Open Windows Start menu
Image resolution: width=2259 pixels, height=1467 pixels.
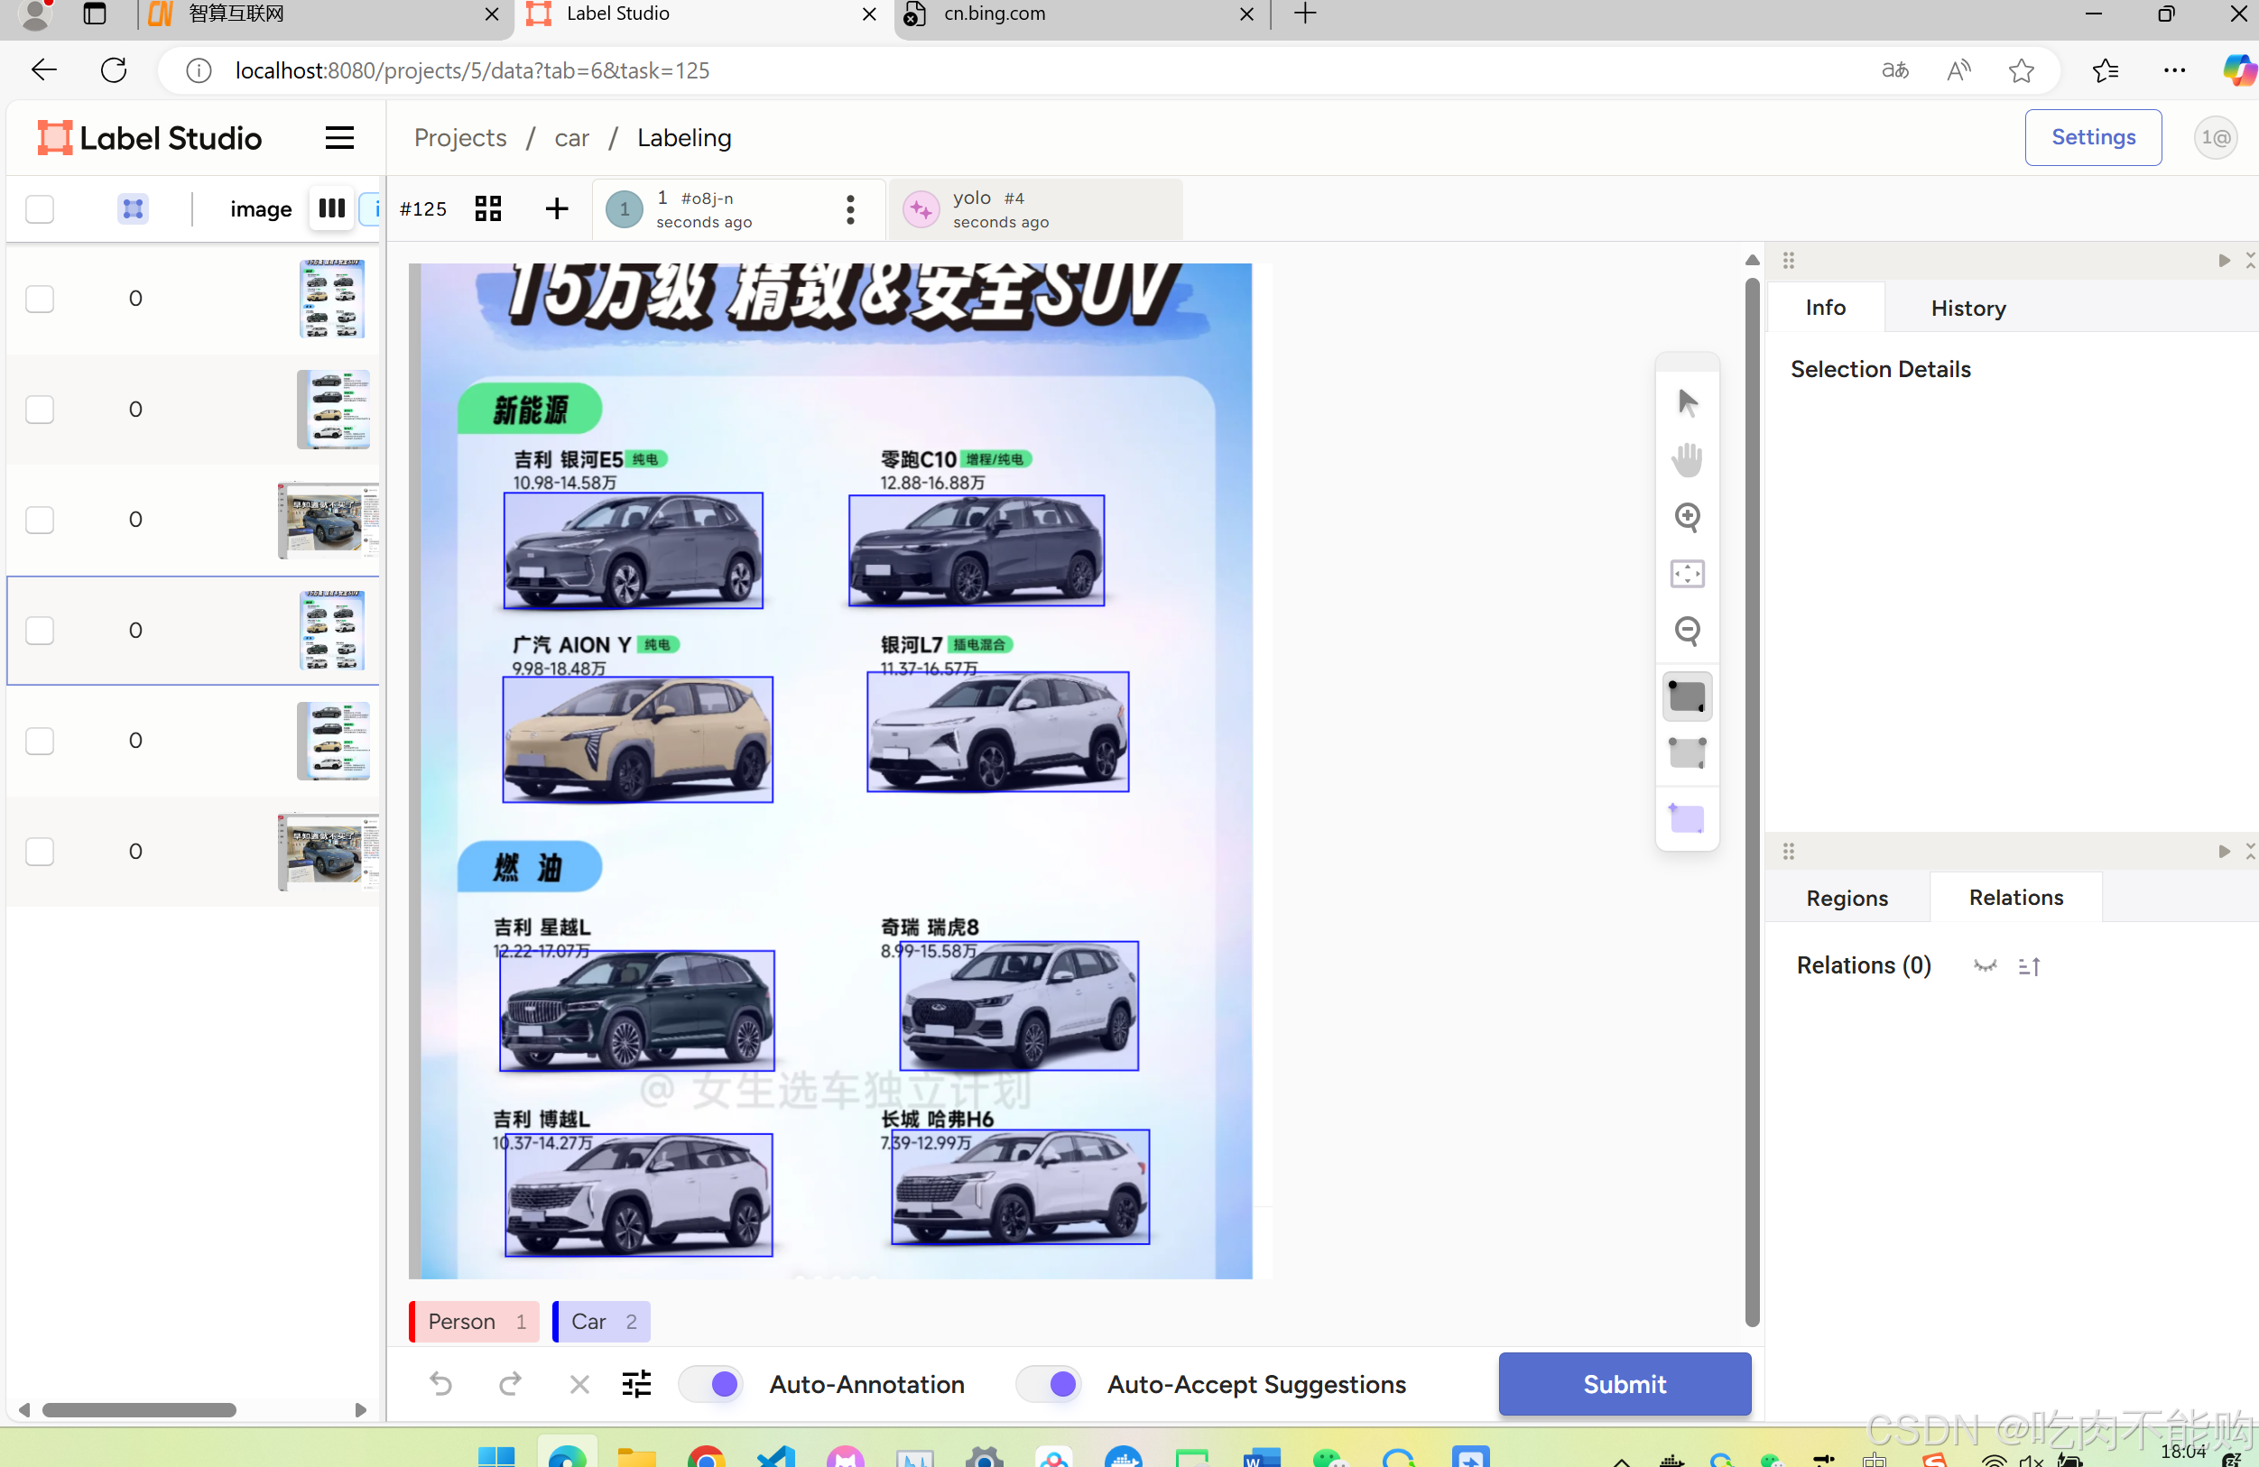tap(496, 1456)
